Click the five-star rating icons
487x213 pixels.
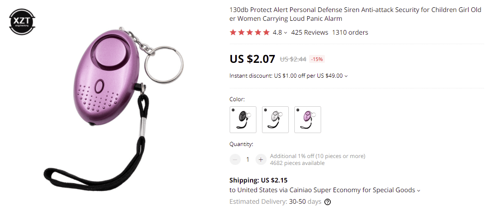[x=250, y=32]
